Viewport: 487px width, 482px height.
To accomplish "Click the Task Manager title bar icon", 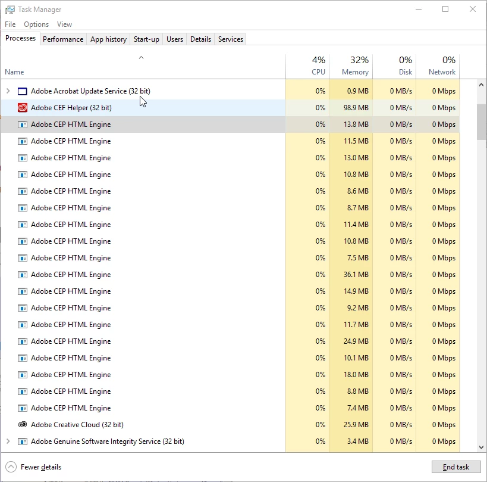I will pos(10,10).
